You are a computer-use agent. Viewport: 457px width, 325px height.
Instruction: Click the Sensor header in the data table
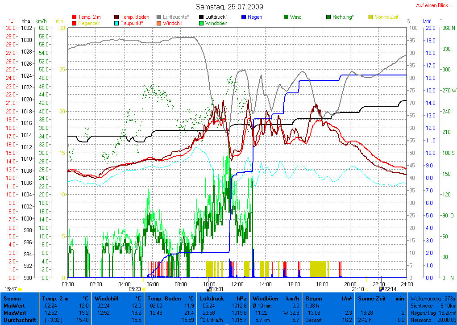(x=12, y=299)
